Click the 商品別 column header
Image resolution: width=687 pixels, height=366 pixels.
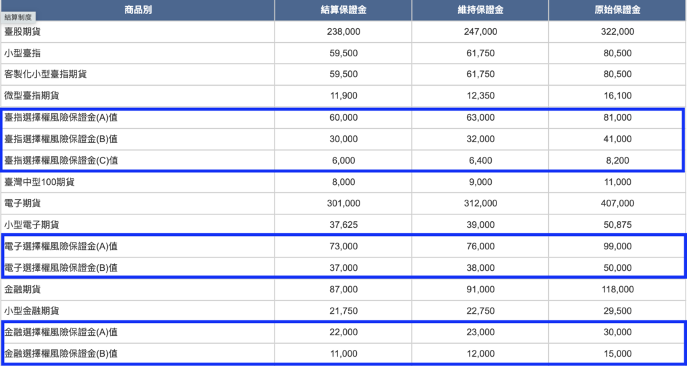click(x=138, y=11)
